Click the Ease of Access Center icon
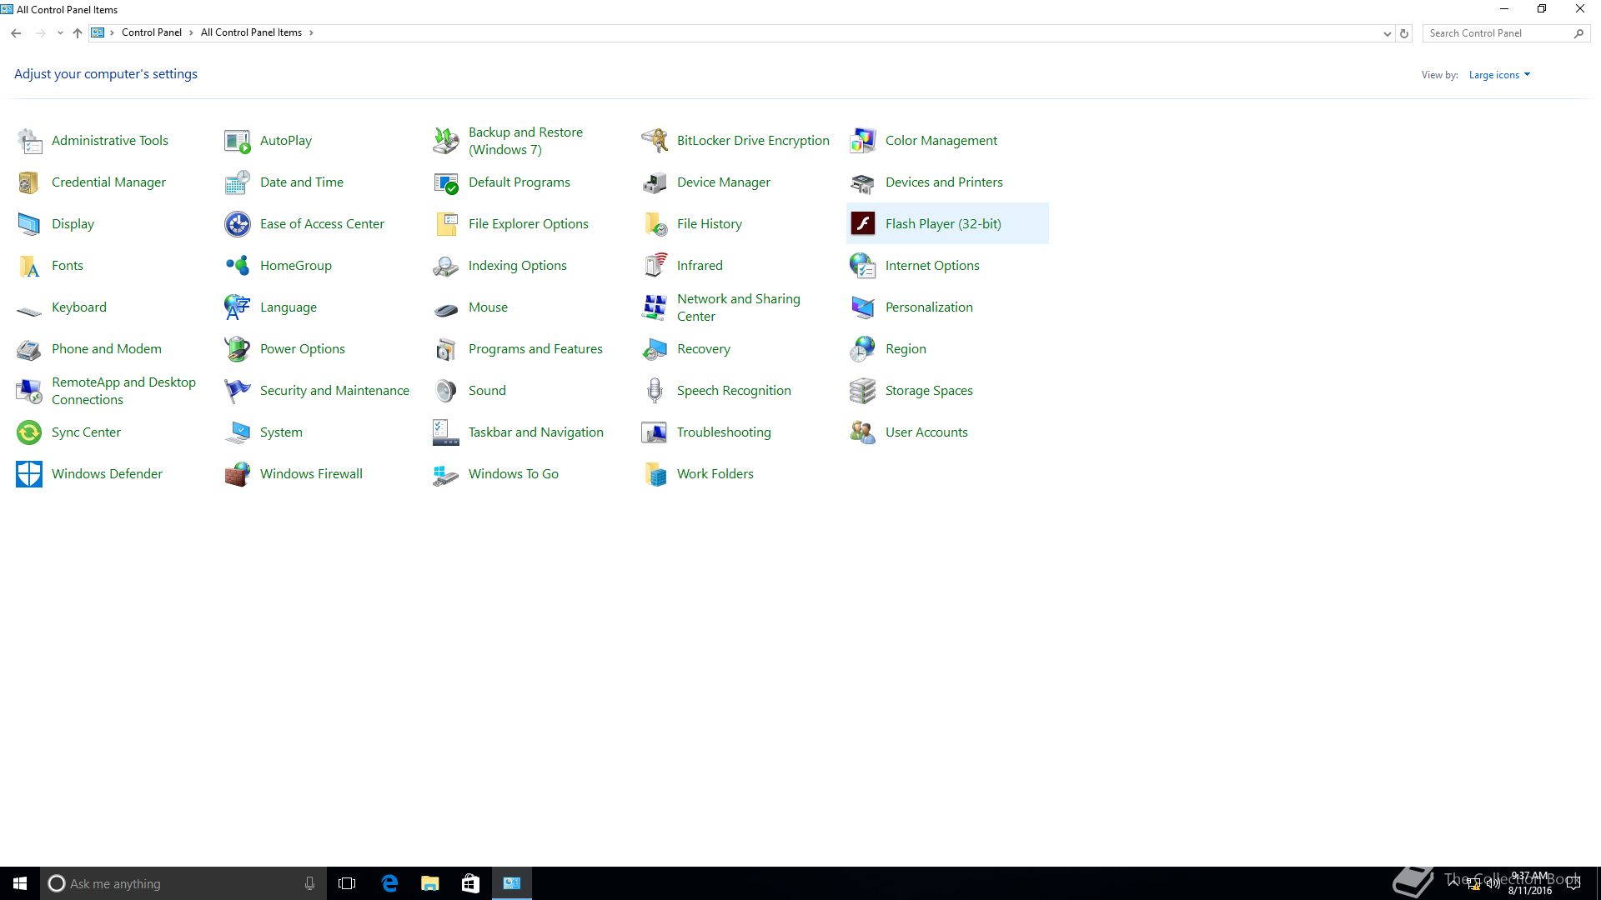 [x=238, y=224]
